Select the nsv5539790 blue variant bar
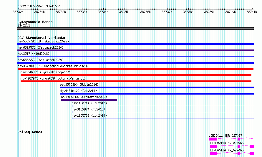 (x=135, y=44)
